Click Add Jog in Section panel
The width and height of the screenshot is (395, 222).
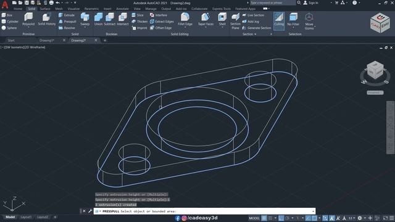pyautogui.click(x=251, y=22)
